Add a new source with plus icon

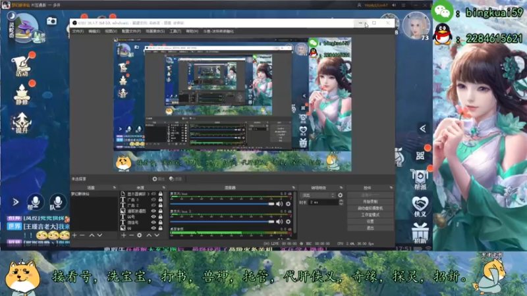[124, 235]
